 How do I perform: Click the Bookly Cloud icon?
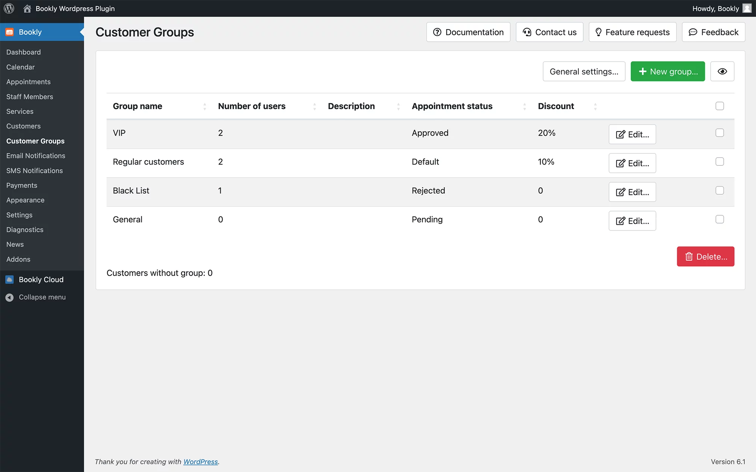pyautogui.click(x=9, y=279)
